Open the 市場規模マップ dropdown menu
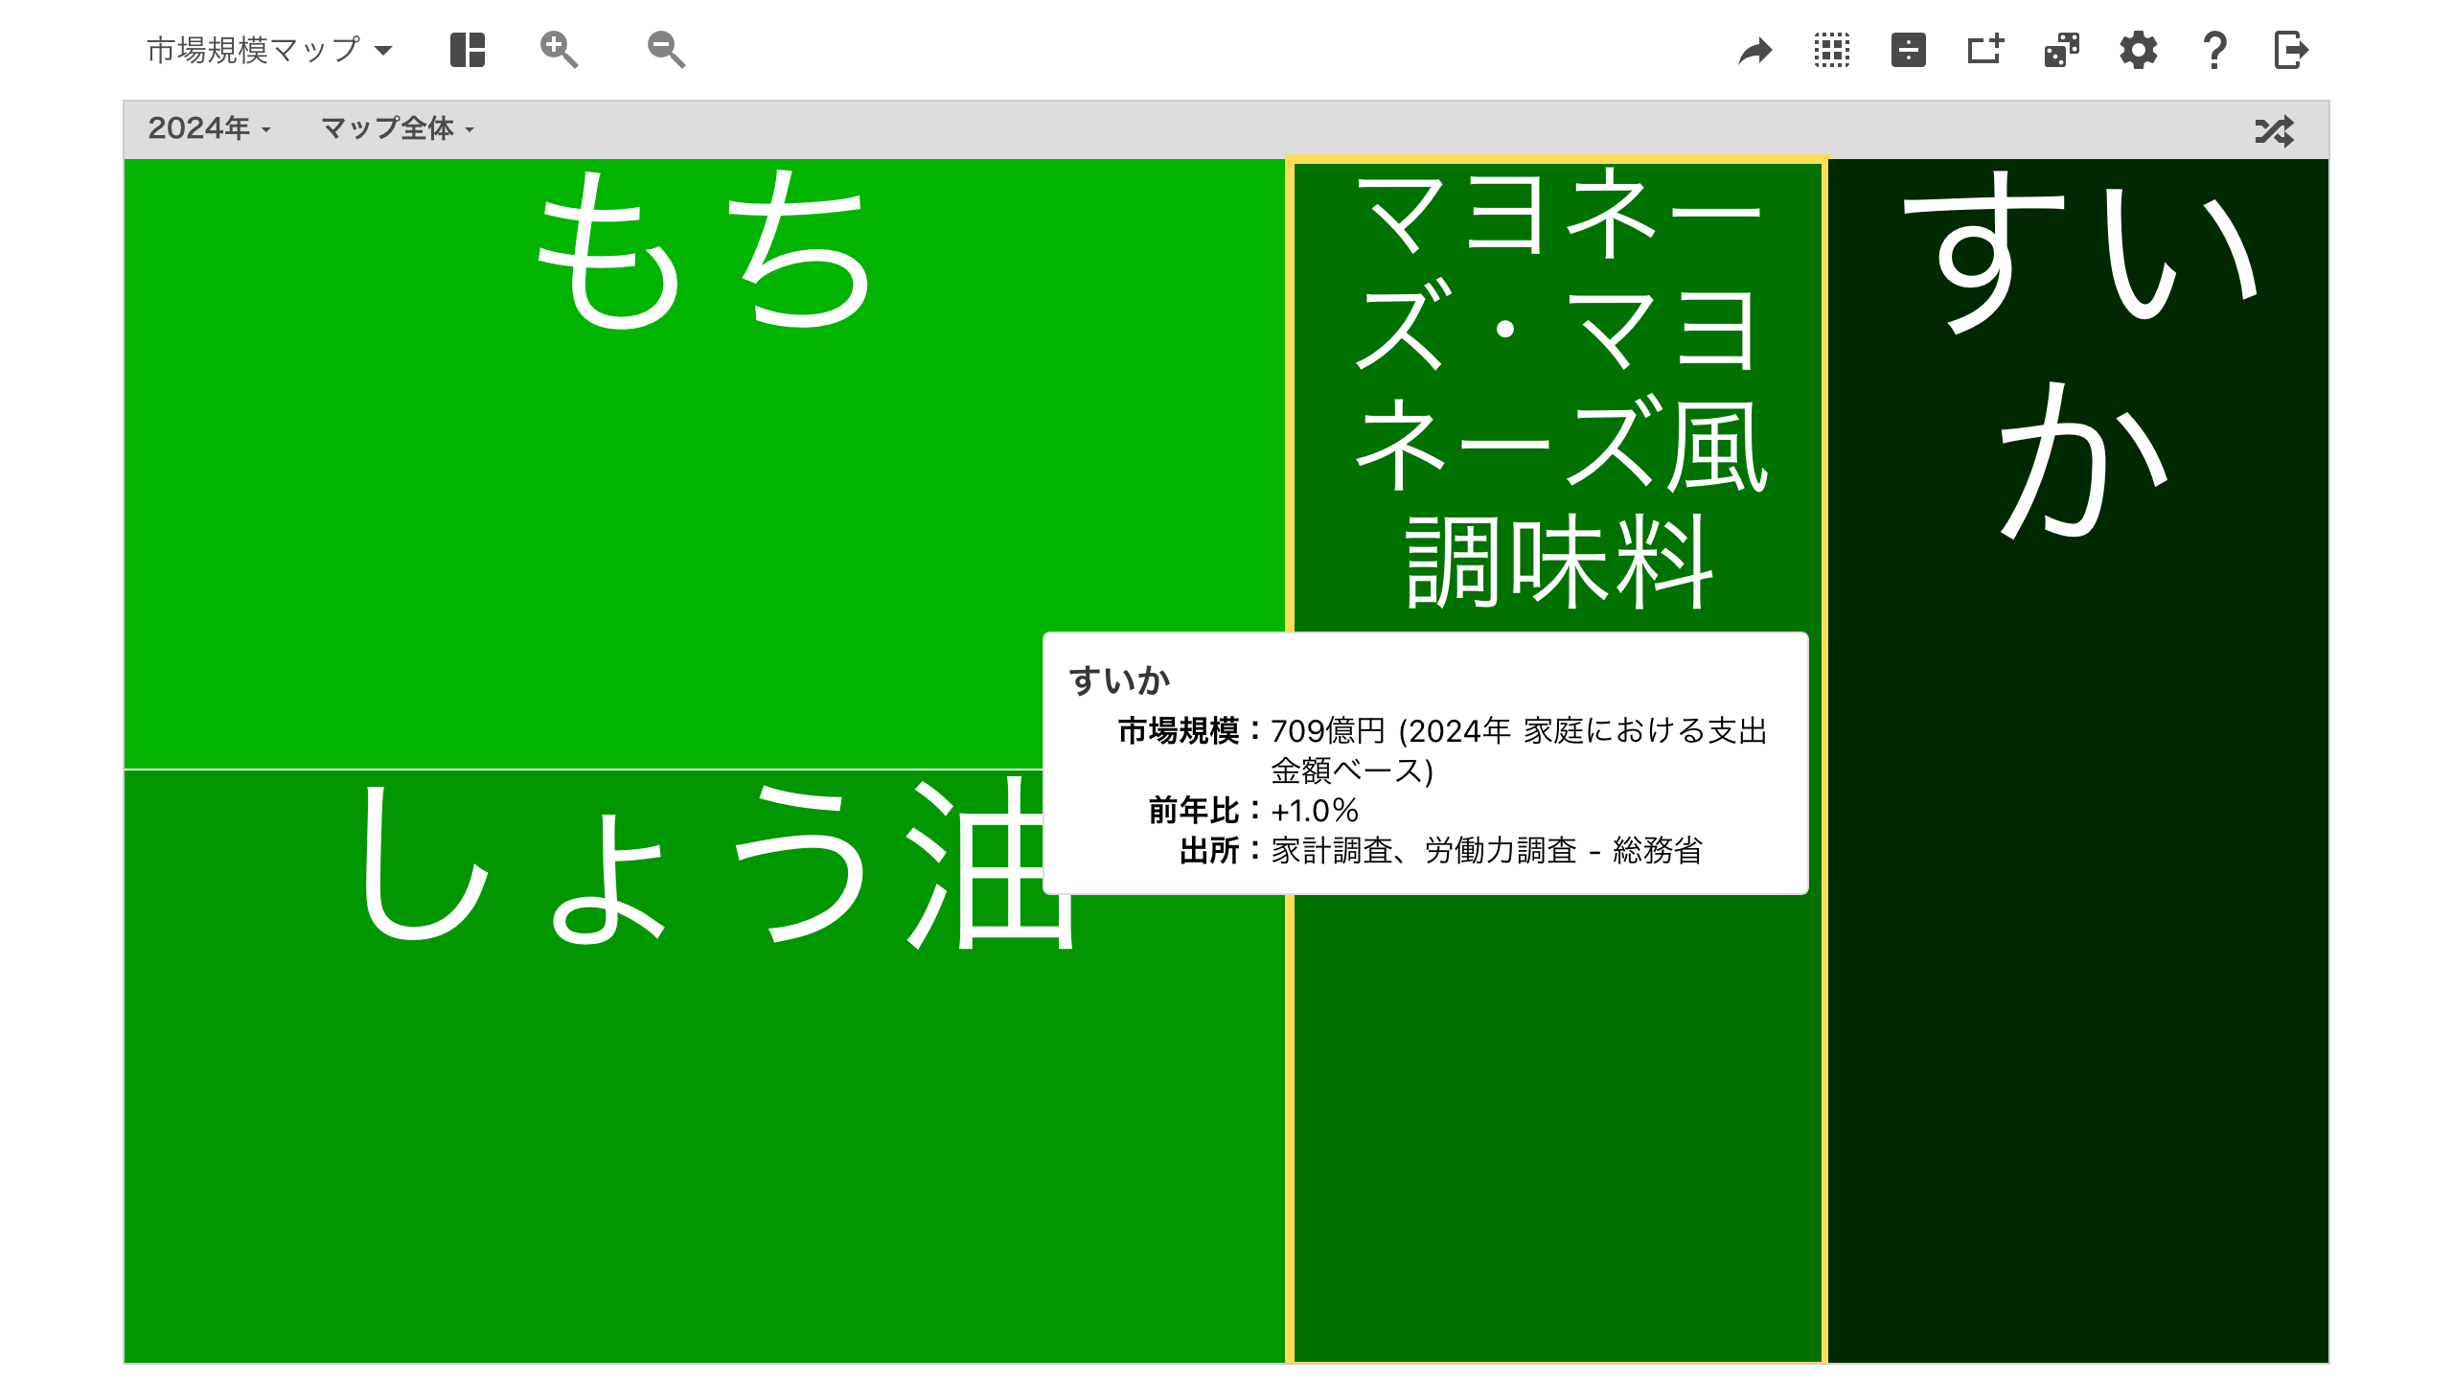 (269, 50)
